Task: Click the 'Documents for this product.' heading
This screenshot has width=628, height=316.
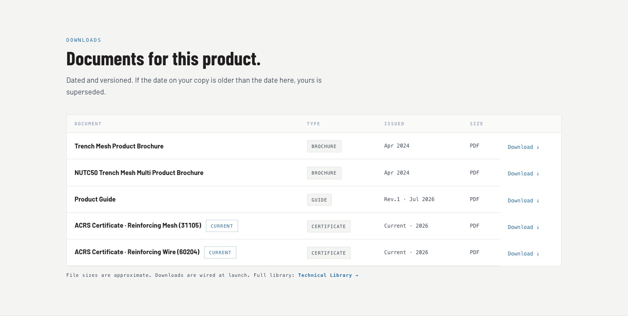Action: click(164, 59)
